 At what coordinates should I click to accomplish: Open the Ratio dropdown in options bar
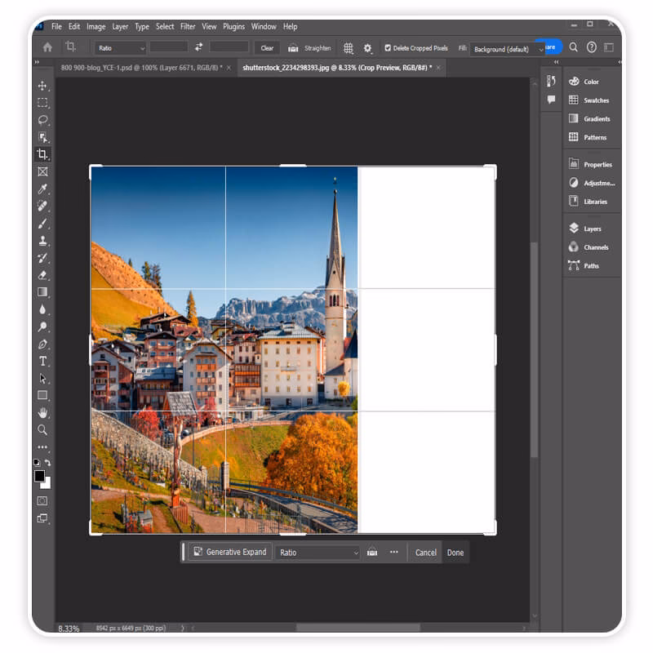(120, 48)
